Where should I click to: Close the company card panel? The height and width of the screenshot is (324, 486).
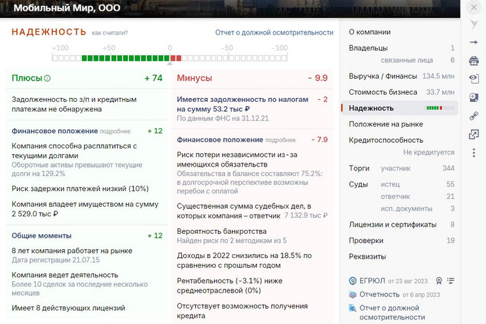coord(474,7)
